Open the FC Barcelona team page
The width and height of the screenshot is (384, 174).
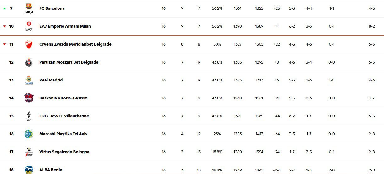pos(52,8)
